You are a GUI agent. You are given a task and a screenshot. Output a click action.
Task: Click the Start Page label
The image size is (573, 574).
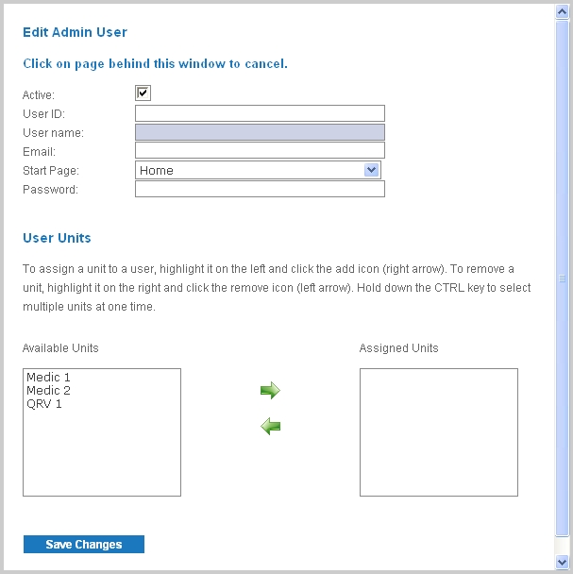pos(51,171)
